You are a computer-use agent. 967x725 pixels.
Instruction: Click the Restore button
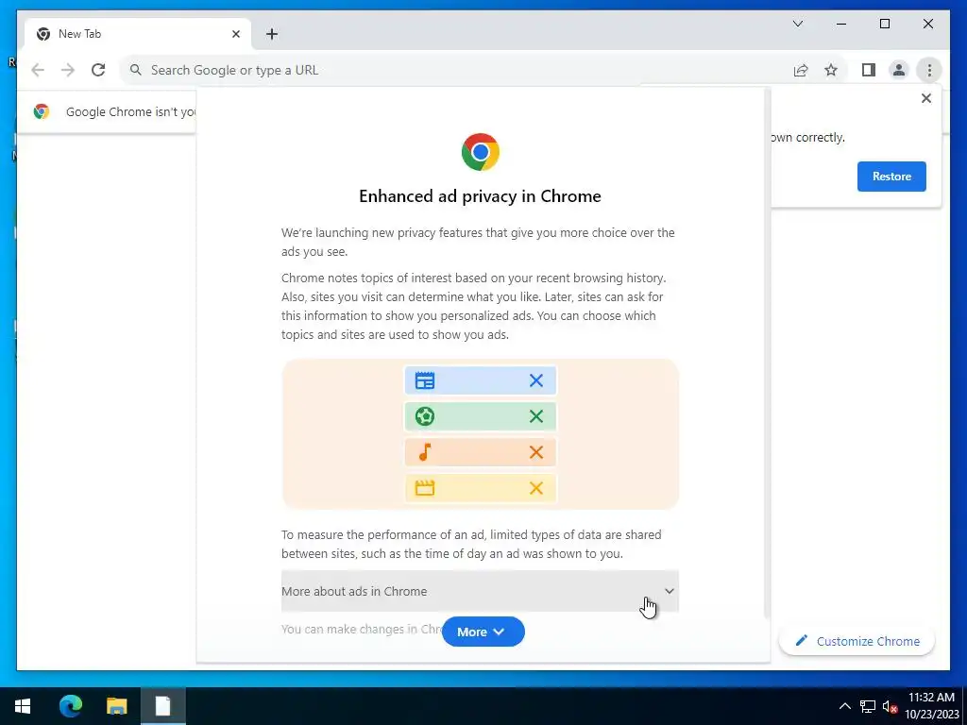891,177
